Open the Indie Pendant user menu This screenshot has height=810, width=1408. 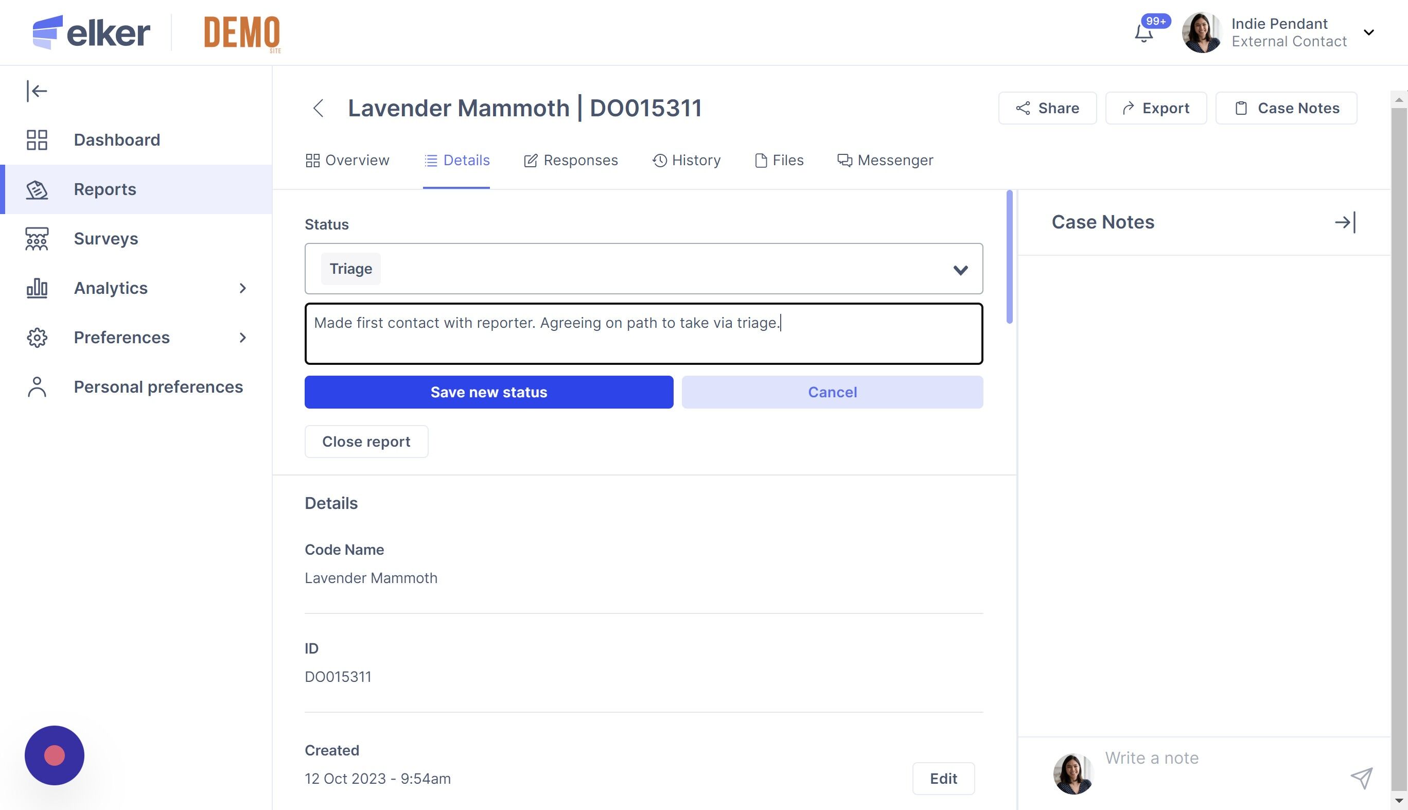(x=1369, y=32)
